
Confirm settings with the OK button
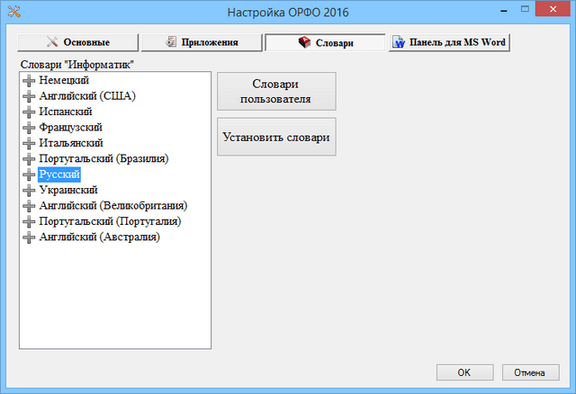pos(463,372)
